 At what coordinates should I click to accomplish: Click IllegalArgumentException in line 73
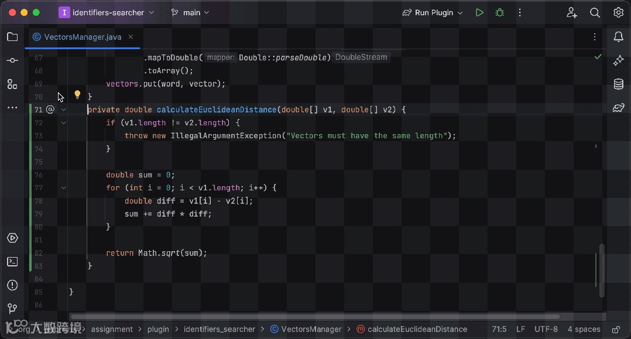pos(226,136)
